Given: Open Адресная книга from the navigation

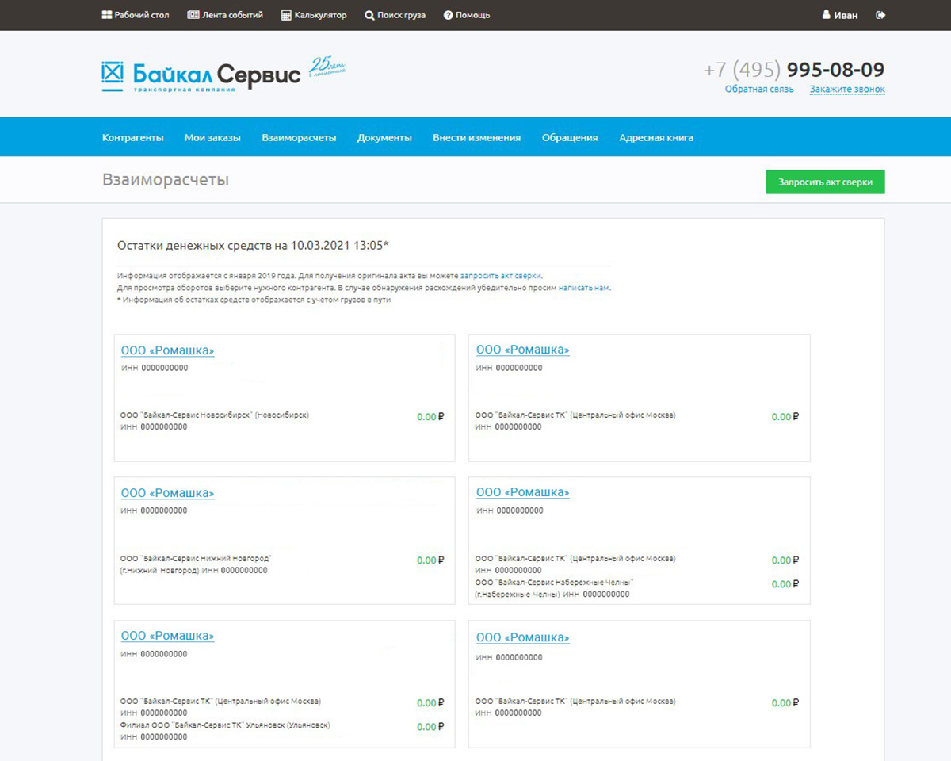Looking at the screenshot, I should coord(656,137).
